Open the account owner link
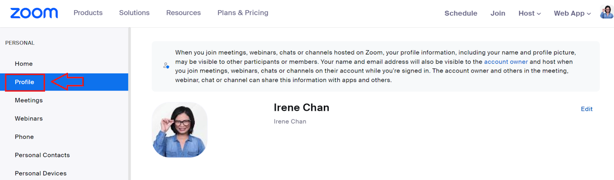 pyautogui.click(x=506, y=62)
